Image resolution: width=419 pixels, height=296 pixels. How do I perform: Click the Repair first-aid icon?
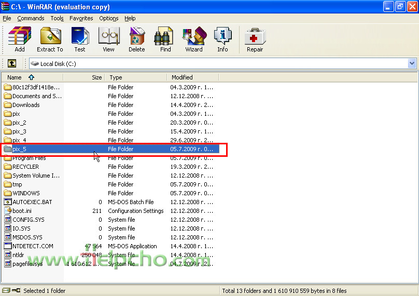point(255,36)
